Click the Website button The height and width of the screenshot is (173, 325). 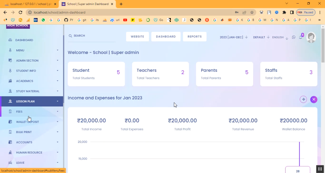tap(137, 37)
